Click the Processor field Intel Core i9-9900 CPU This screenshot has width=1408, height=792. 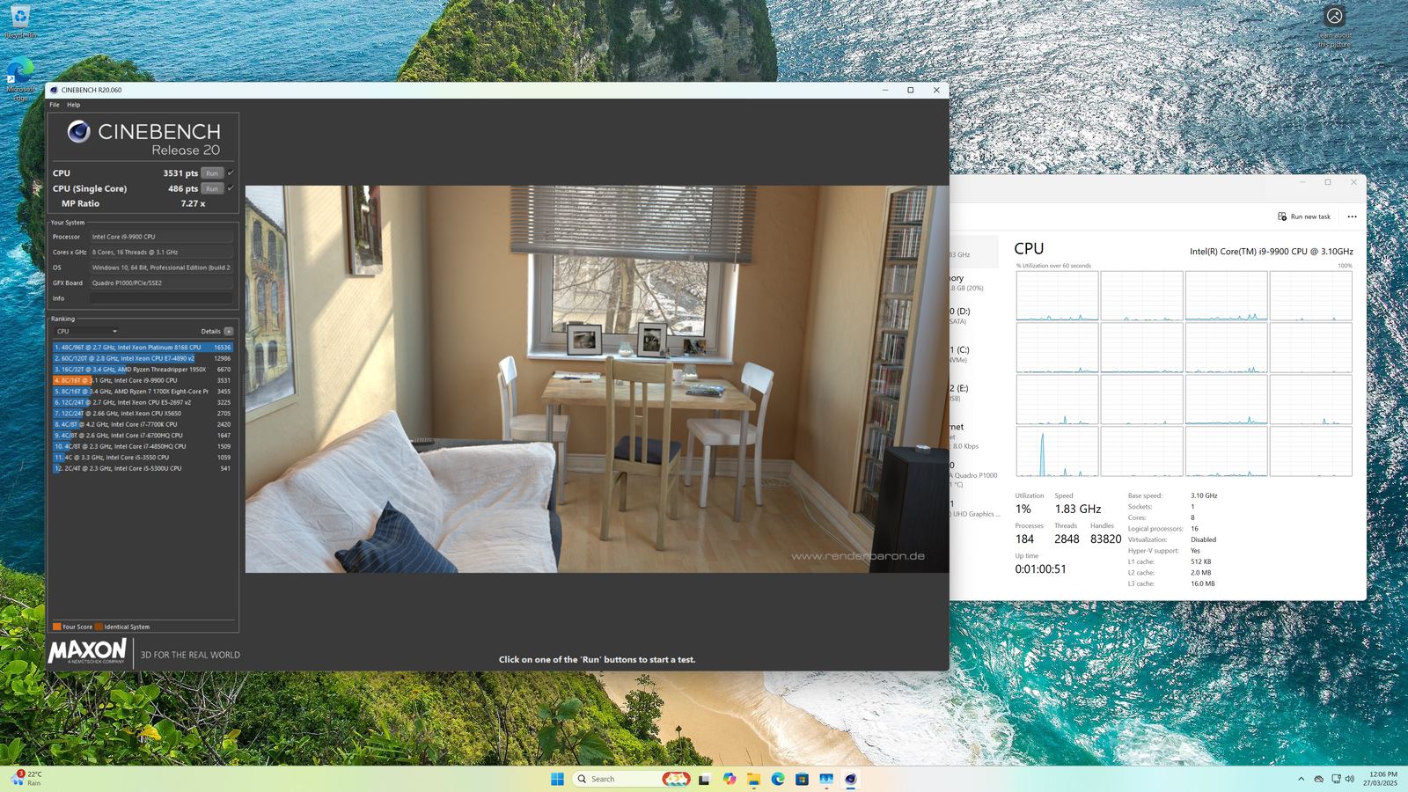pyautogui.click(x=161, y=237)
